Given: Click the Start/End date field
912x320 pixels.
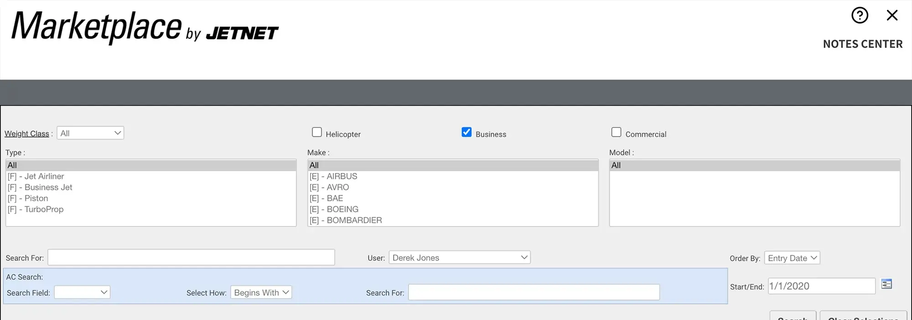Looking at the screenshot, I should coord(821,286).
